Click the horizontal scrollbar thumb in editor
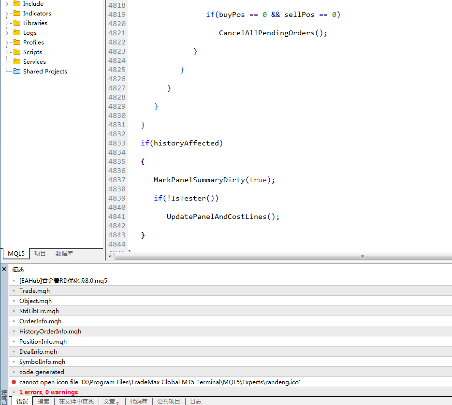The width and height of the screenshot is (452, 405). tap(362, 256)
